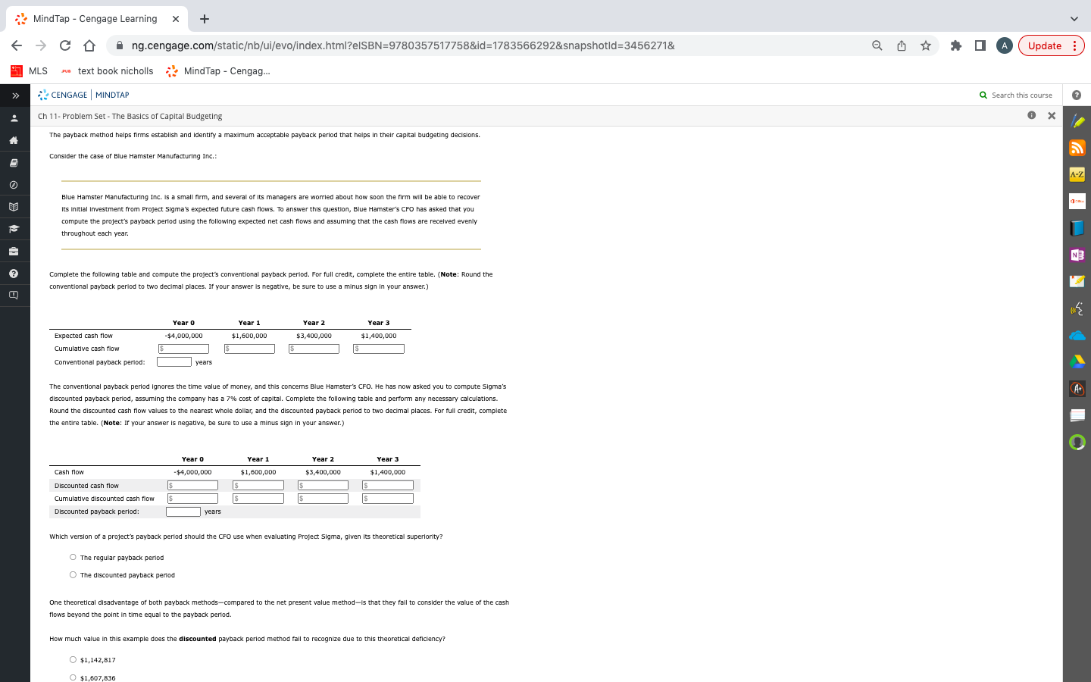Open the compass navigation icon

pyautogui.click(x=14, y=184)
